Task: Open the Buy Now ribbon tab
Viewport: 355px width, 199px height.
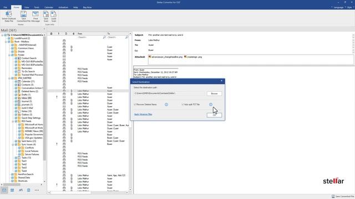Action: (x=87, y=7)
